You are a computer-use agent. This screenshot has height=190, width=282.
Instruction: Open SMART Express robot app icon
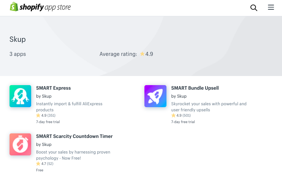point(20,96)
